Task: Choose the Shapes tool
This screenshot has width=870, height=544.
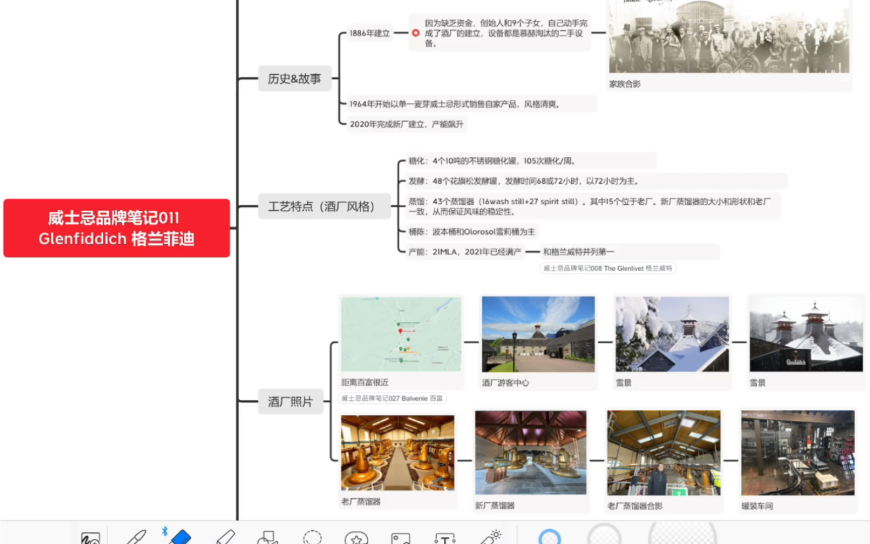Action: 268,537
